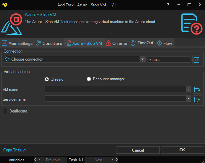Viewport: 205px width, 163px height.
Task: Click the Azure Stop VM logo icon
Action: click(12, 24)
